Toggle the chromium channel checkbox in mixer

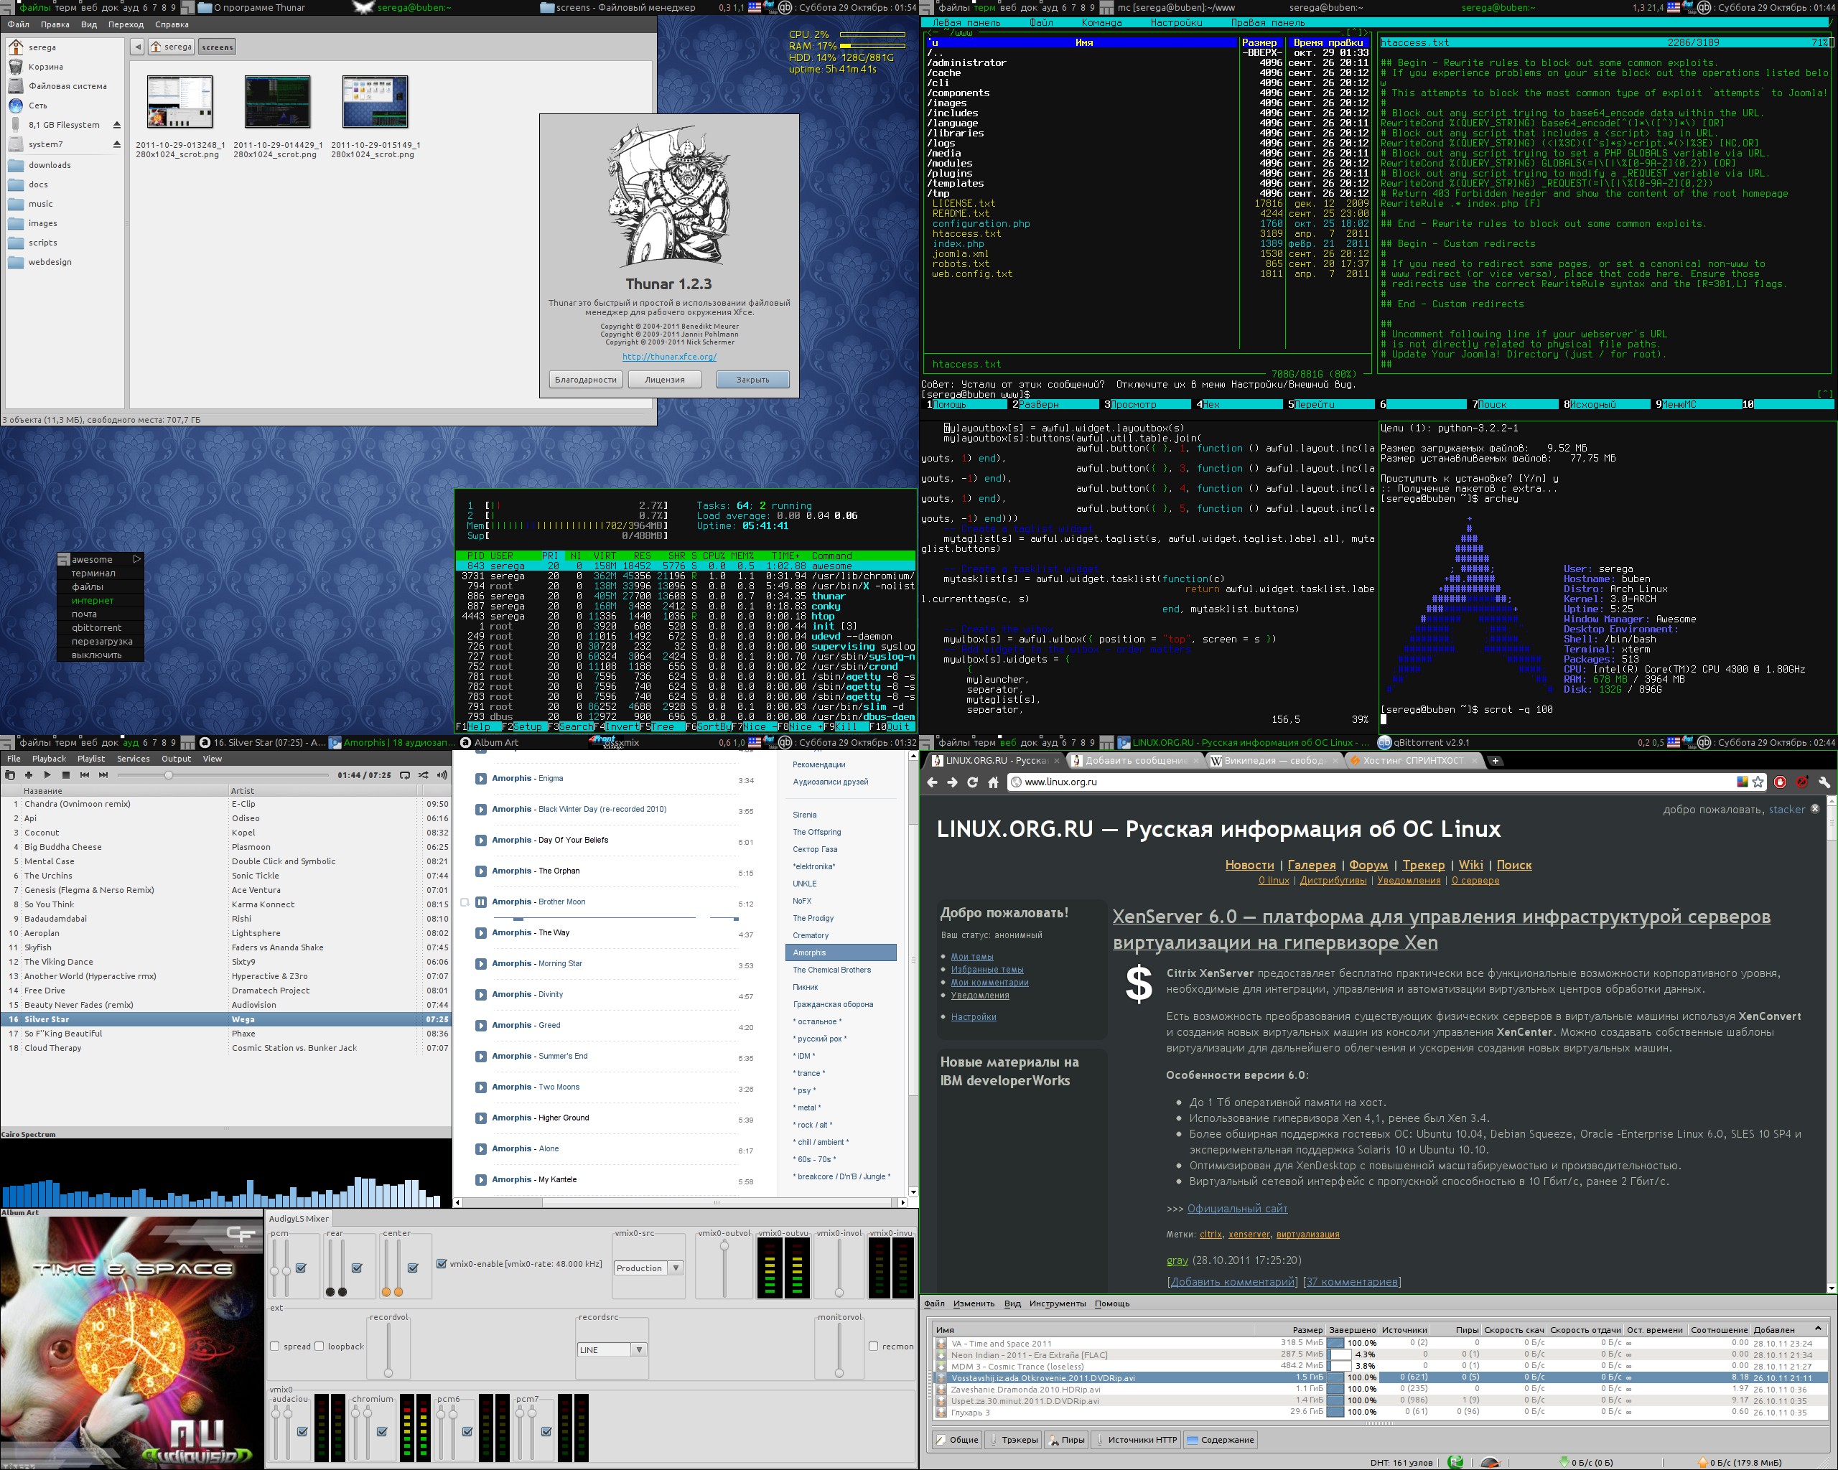(x=382, y=1432)
